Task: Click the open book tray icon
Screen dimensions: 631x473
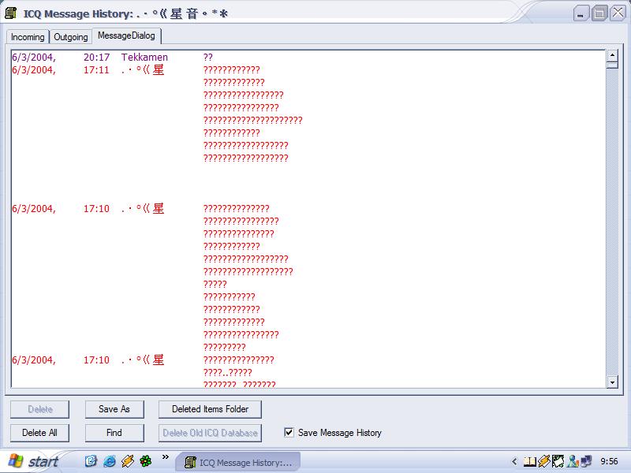Action: 529,461
